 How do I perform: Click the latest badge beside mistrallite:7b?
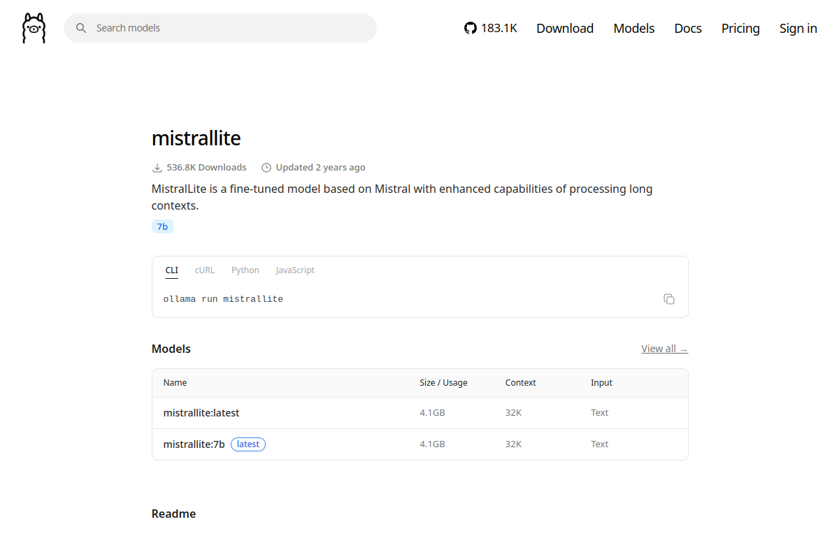pos(248,444)
